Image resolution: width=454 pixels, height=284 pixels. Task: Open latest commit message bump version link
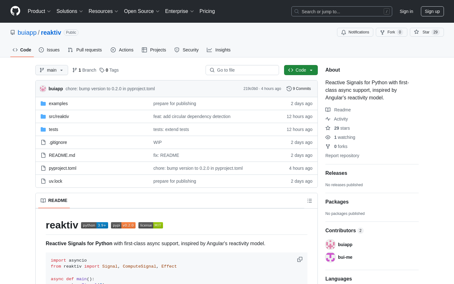(110, 89)
